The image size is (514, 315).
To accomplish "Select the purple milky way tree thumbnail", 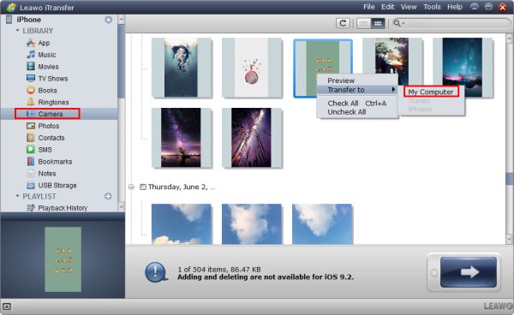I will (181, 138).
